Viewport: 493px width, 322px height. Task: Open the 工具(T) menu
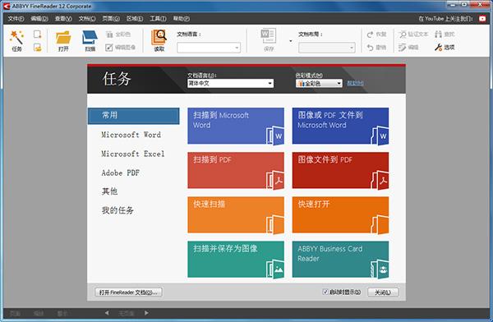pyautogui.click(x=158, y=19)
